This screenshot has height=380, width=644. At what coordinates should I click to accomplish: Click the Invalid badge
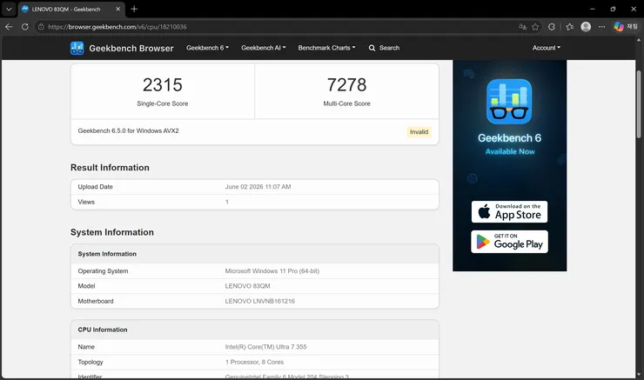(x=419, y=131)
